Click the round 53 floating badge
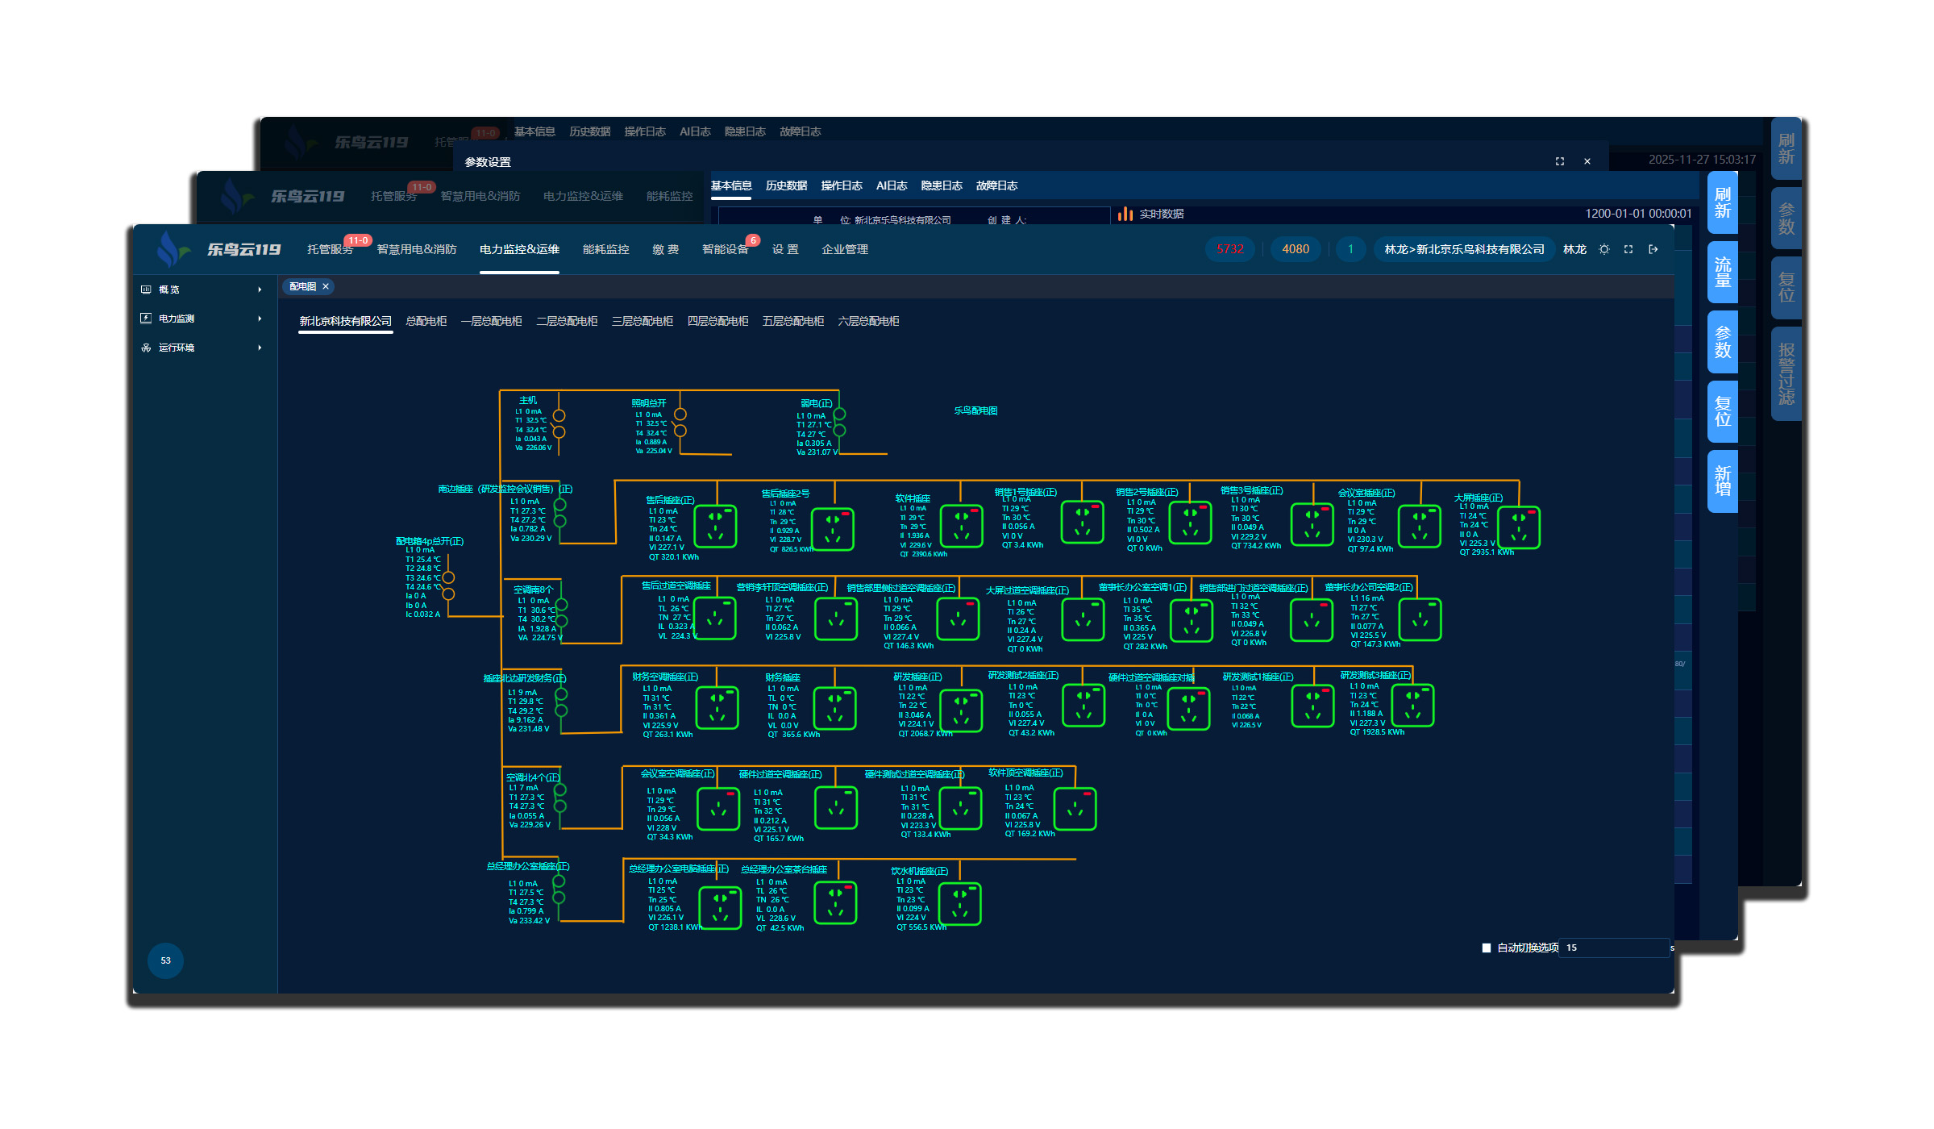The image size is (1934, 1129). point(165,960)
